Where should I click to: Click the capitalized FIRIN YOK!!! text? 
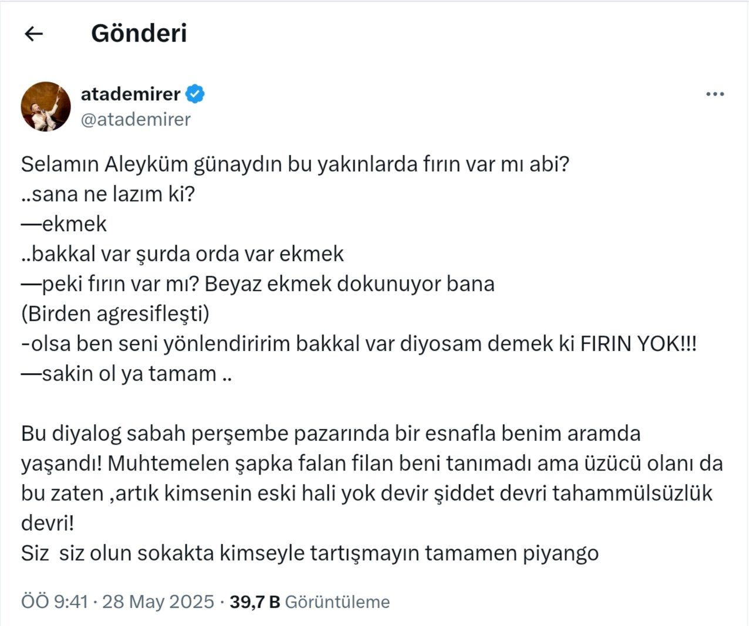pyautogui.click(x=638, y=344)
